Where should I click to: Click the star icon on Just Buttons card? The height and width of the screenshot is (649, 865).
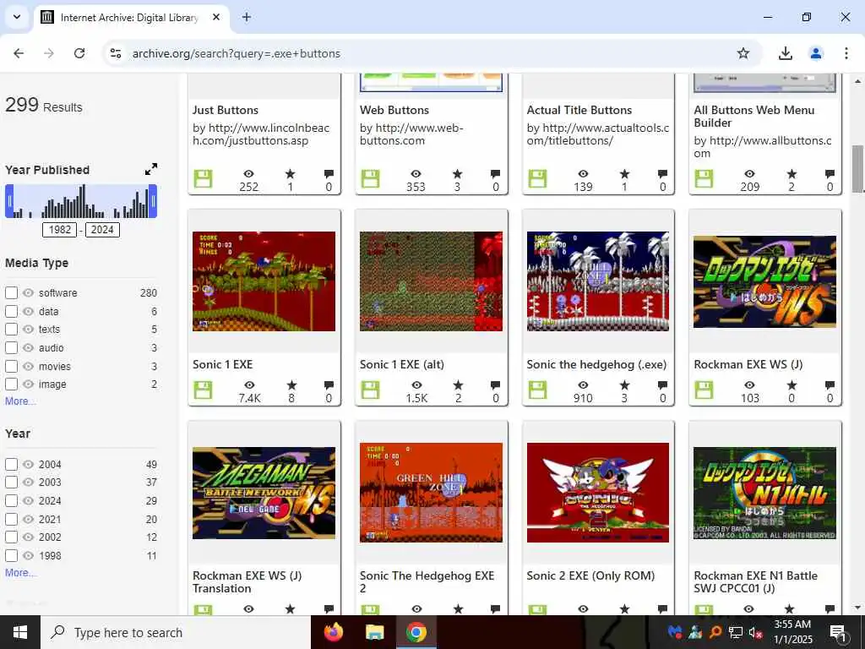291,174
